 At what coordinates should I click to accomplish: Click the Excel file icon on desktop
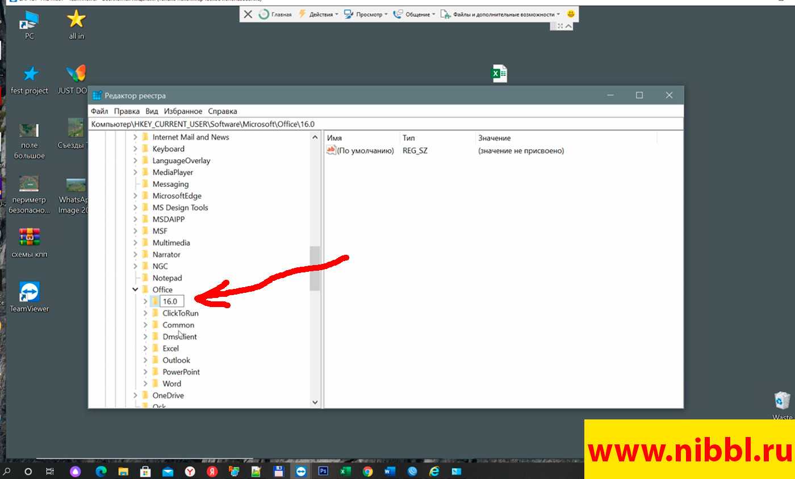click(499, 73)
